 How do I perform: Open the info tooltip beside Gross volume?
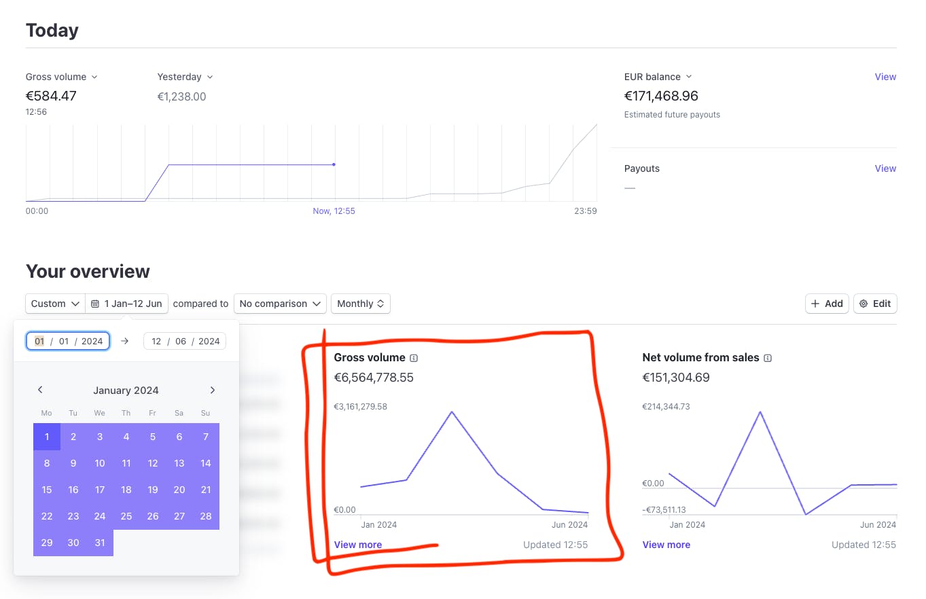pos(414,357)
